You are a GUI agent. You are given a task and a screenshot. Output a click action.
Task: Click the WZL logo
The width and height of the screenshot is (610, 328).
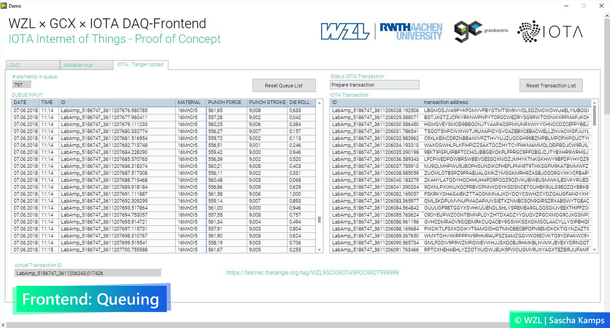(344, 31)
